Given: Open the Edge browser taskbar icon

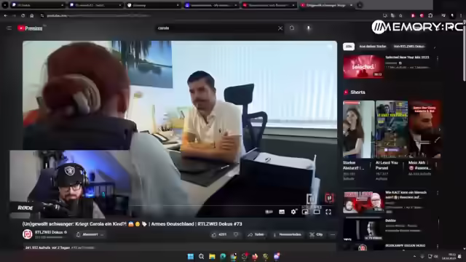Looking at the screenshot, I should pos(223,256).
